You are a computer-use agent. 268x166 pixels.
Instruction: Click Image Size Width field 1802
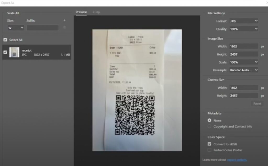click(x=244, y=46)
